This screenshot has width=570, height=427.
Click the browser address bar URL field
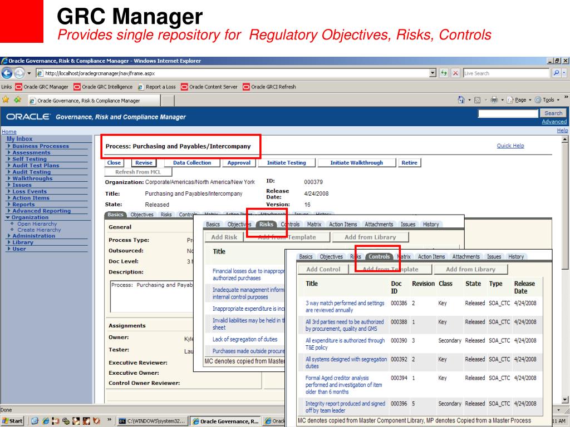click(233, 73)
